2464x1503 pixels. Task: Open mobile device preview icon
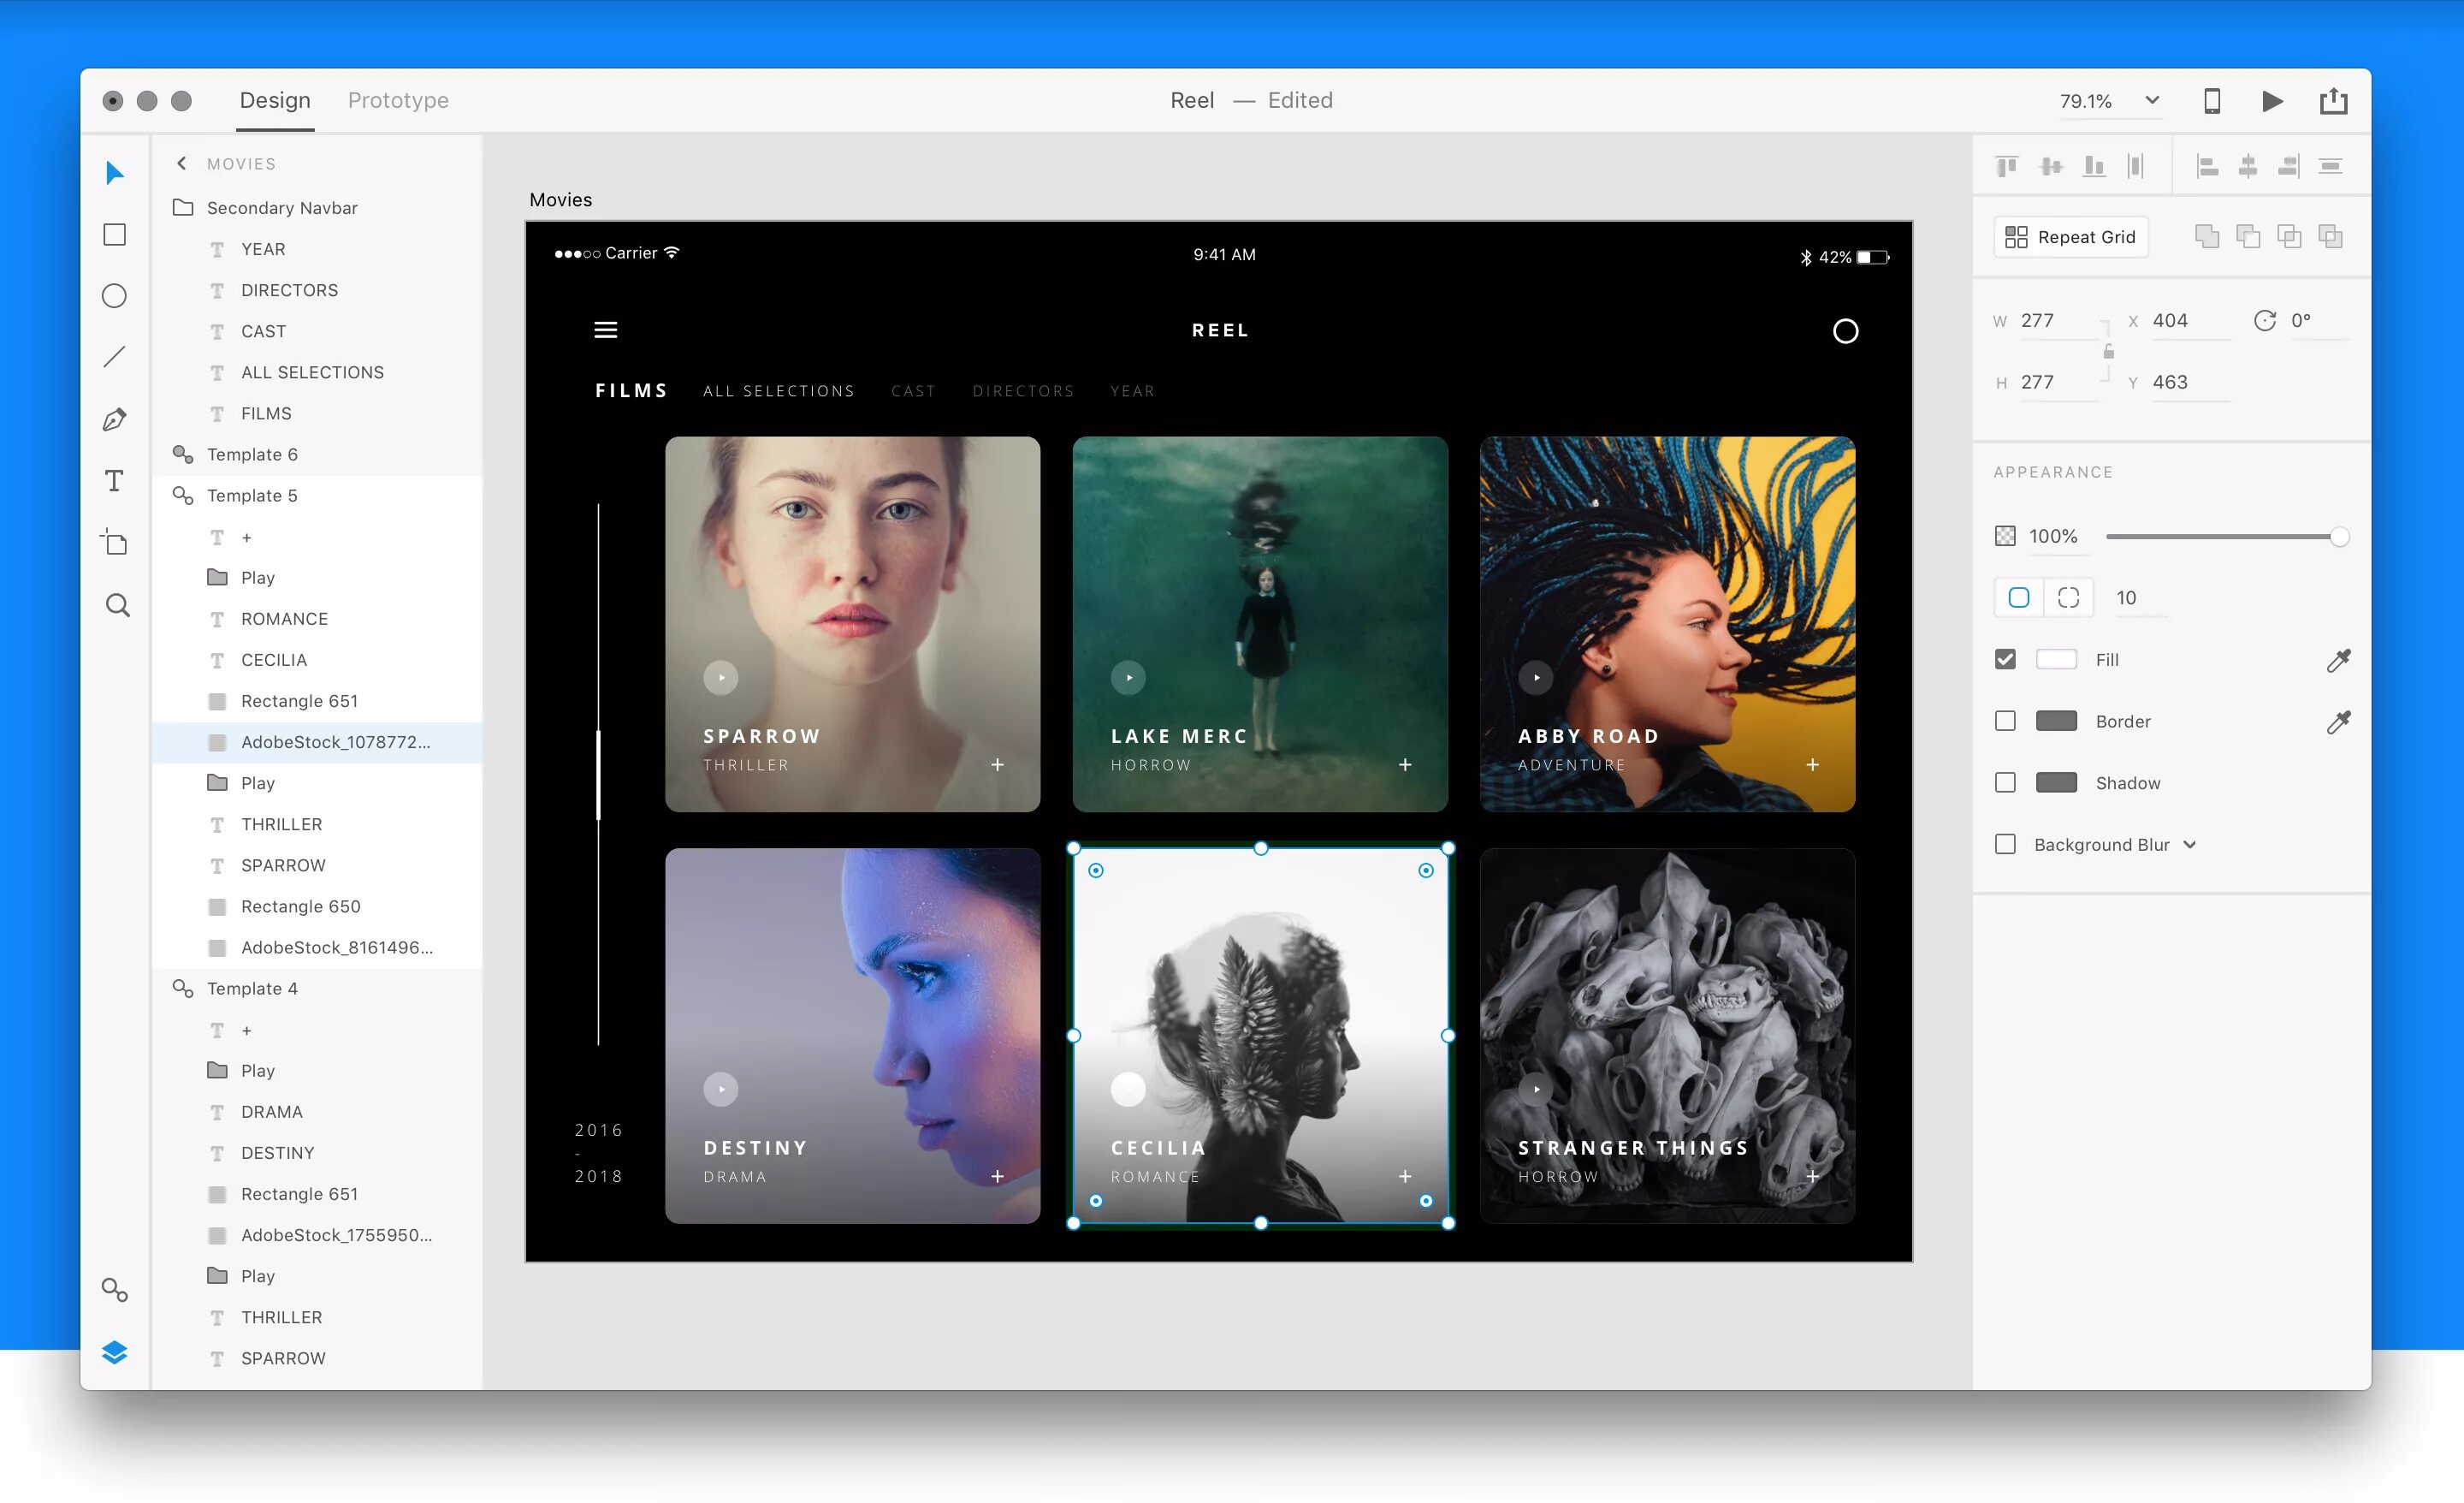2211,101
